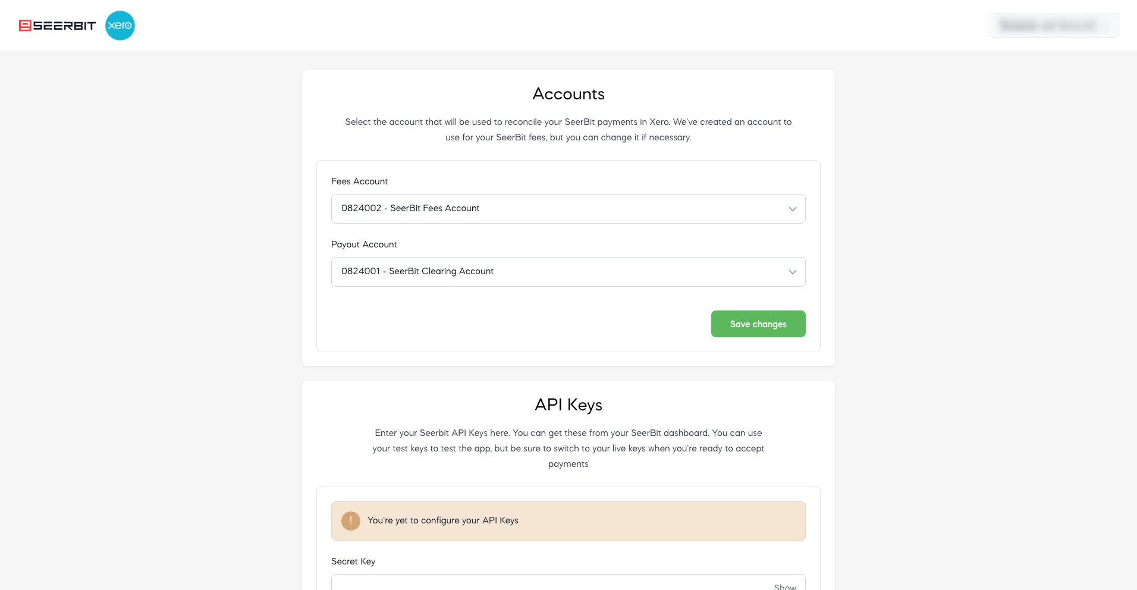1137x590 pixels.
Task: Select the SeerBit Fees Account option
Action: tap(410, 209)
